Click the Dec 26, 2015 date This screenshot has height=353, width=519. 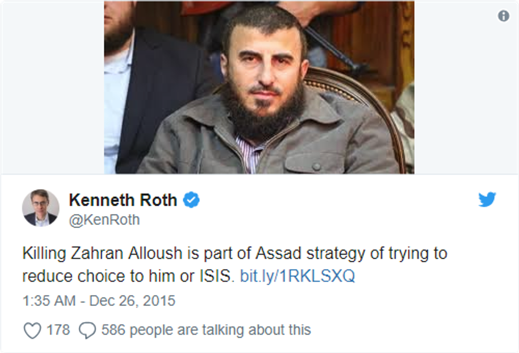coord(132,301)
